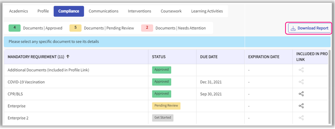Filter by yellow Pending Review count badge
Screen dimensions: 335x129
pos(75,28)
